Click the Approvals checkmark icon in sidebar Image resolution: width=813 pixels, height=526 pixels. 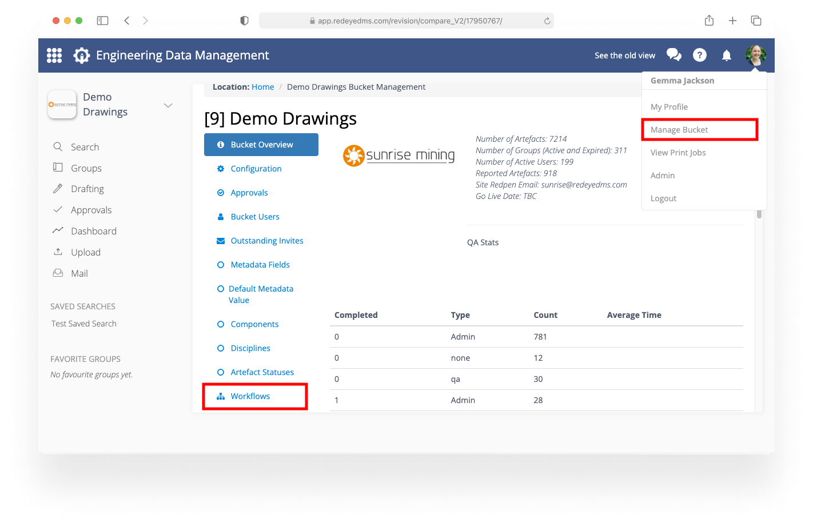coord(58,209)
